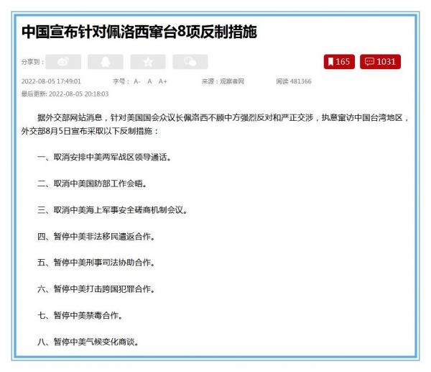Decrease font size with A-
Image resolution: width=431 pixels, height=372 pixels.
pyautogui.click(x=137, y=81)
